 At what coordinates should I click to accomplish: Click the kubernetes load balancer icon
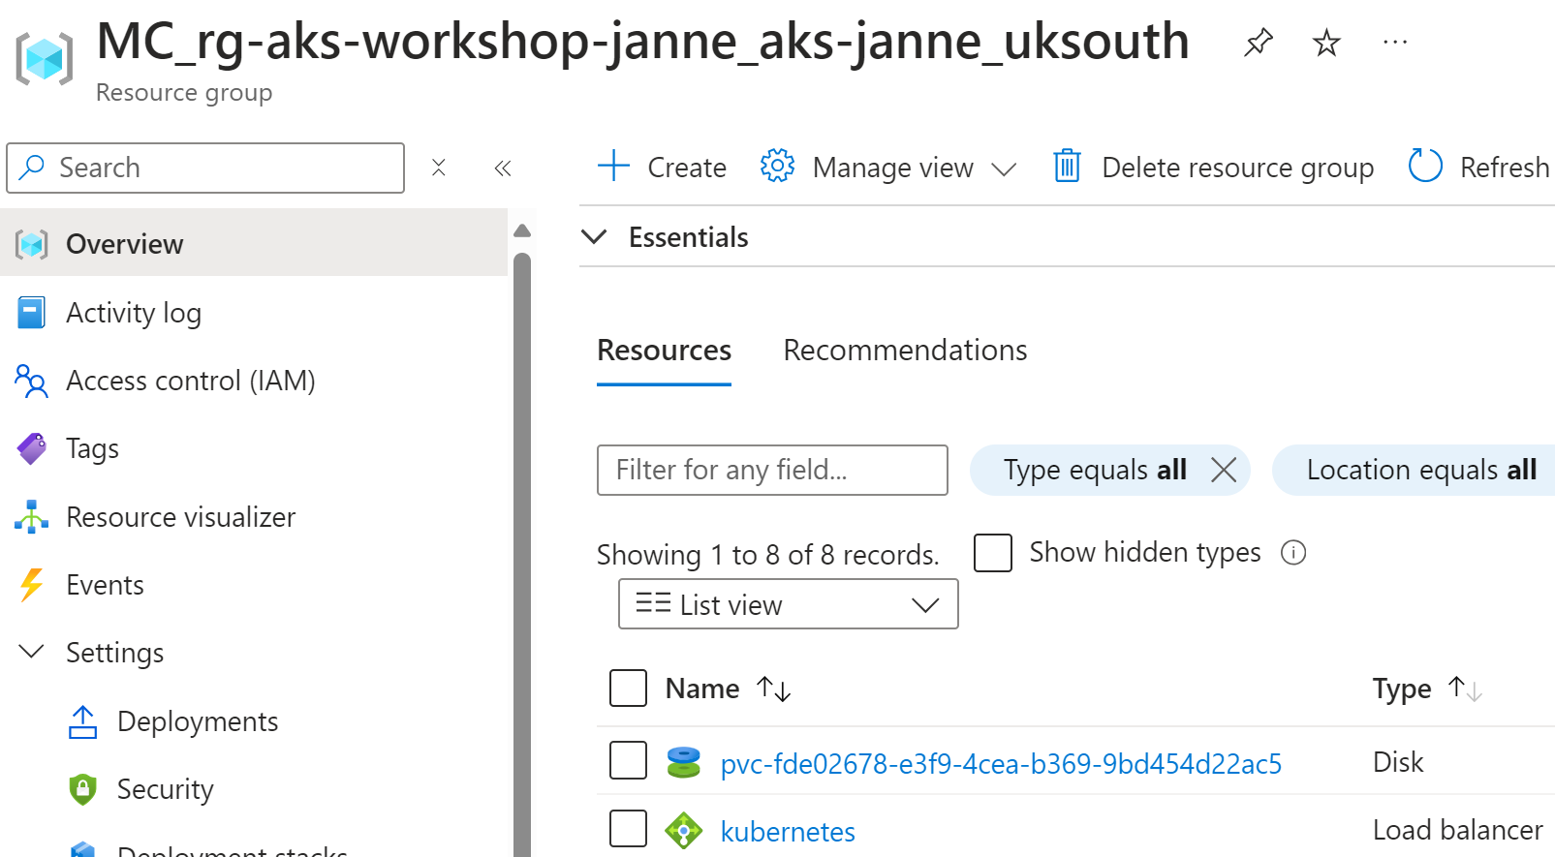tap(683, 830)
